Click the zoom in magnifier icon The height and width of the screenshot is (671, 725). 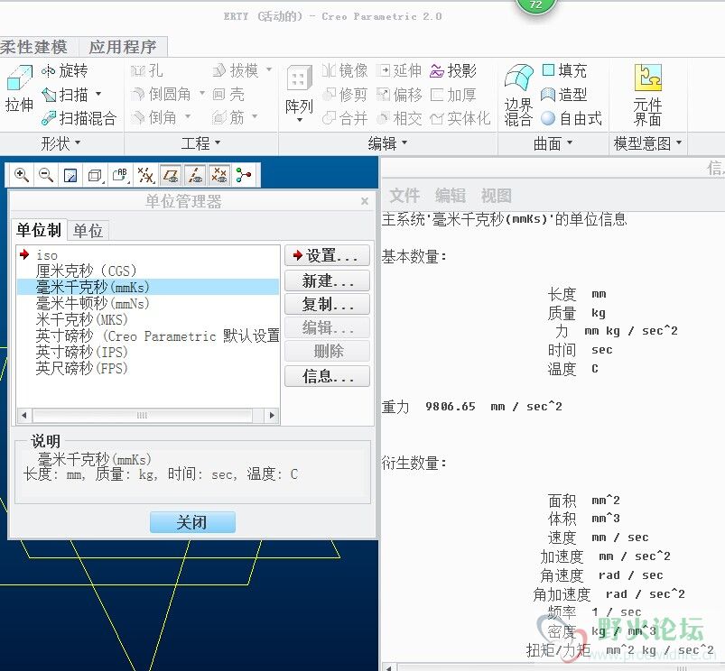pyautogui.click(x=22, y=175)
